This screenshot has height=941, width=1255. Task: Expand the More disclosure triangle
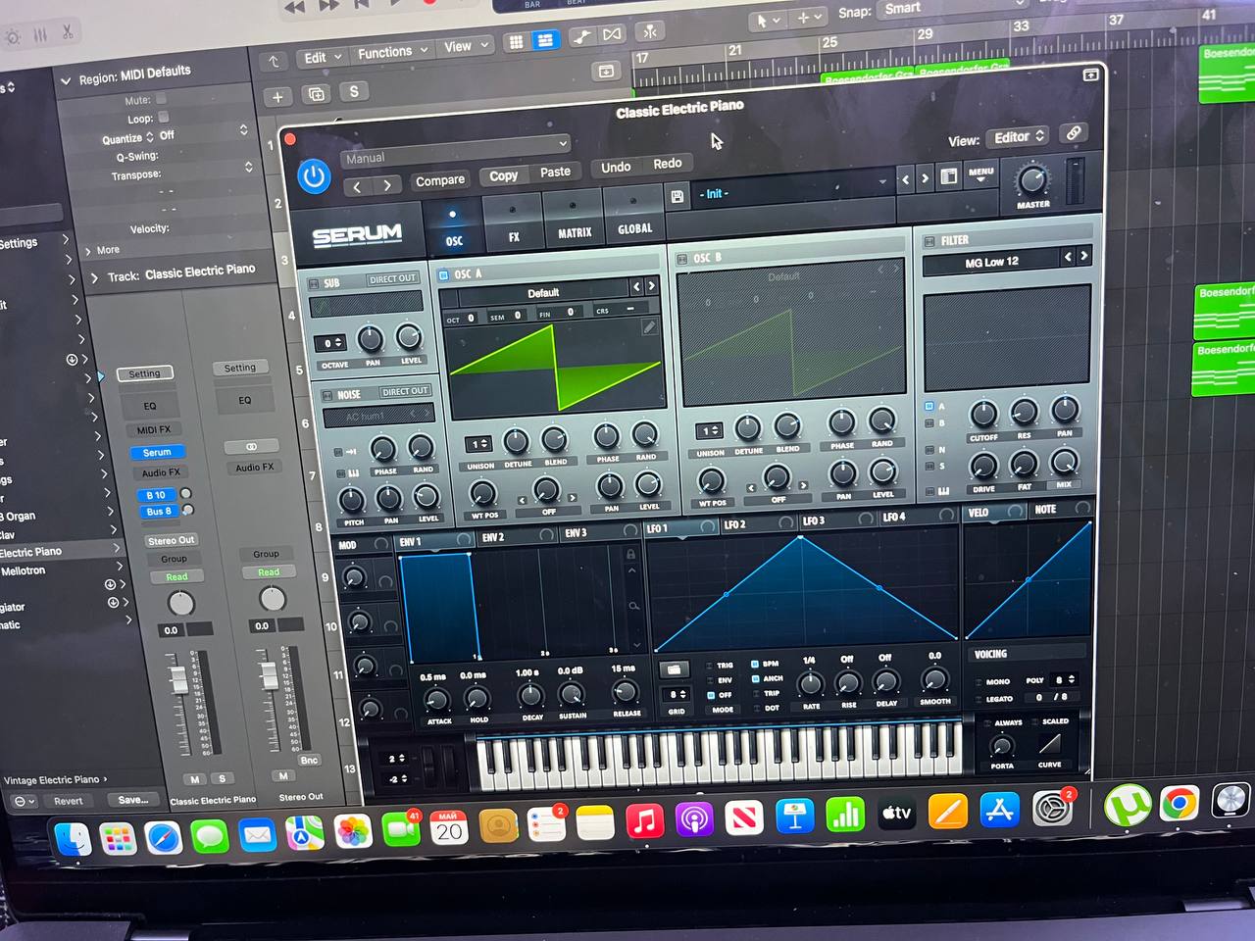87,251
